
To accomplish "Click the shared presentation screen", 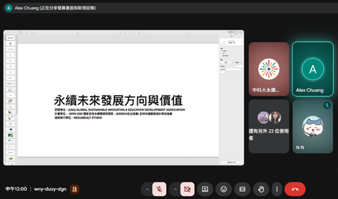I will 124,98.
